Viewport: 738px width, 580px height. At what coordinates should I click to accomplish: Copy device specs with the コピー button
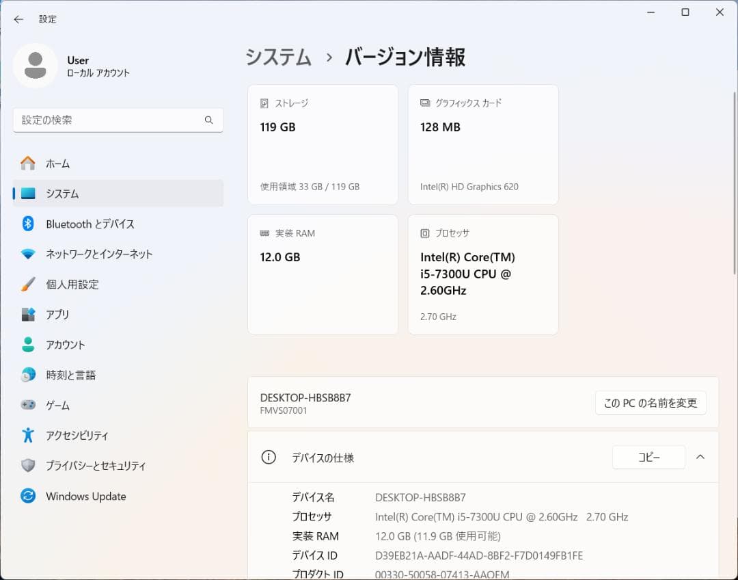(648, 457)
